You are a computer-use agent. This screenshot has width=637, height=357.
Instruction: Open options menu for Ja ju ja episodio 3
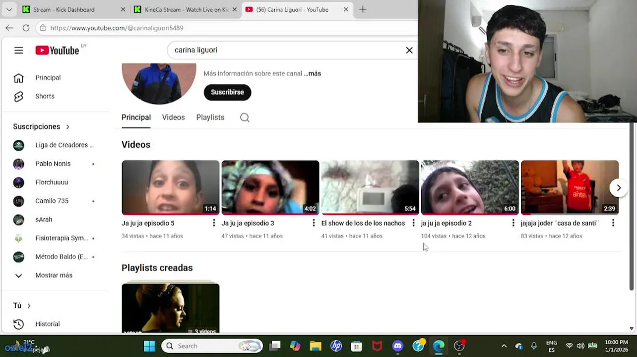click(x=314, y=223)
